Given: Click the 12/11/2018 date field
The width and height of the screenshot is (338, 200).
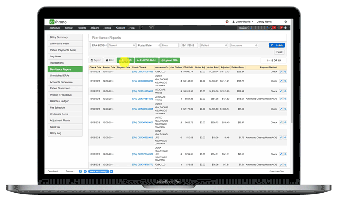Looking at the screenshot, I should click(x=189, y=45).
